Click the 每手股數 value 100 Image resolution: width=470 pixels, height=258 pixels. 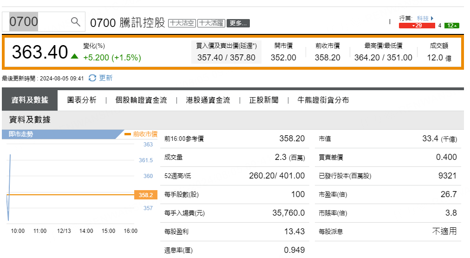298,194
